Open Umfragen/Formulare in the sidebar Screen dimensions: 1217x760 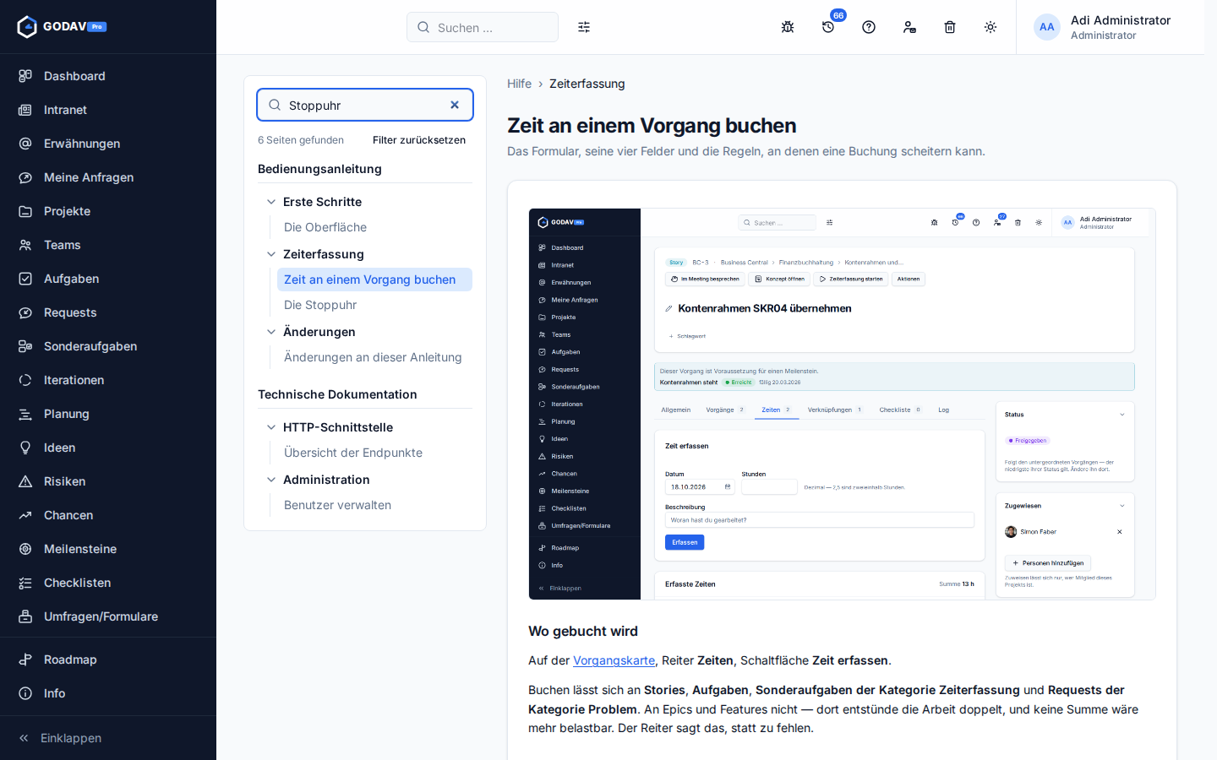tap(108, 616)
